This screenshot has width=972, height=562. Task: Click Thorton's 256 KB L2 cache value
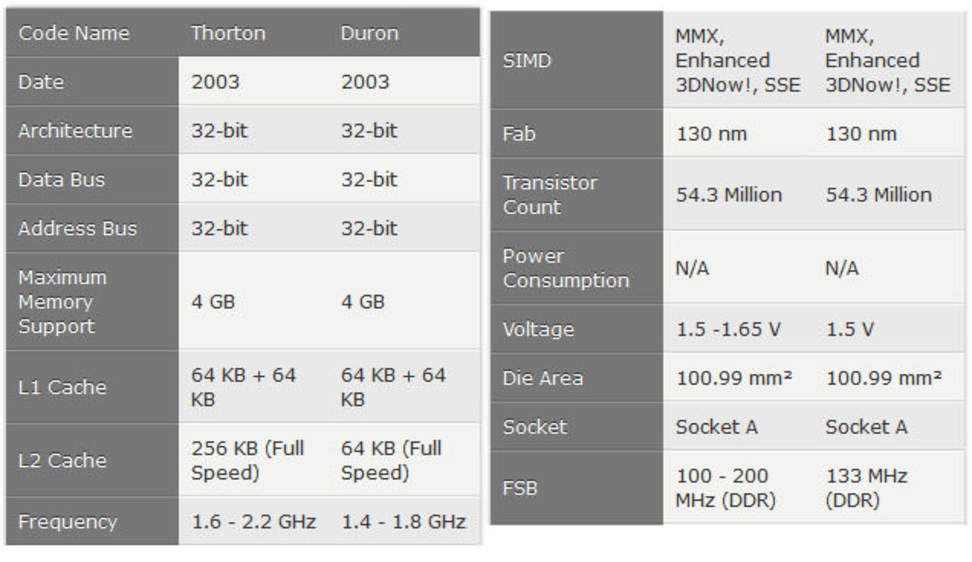(x=248, y=460)
